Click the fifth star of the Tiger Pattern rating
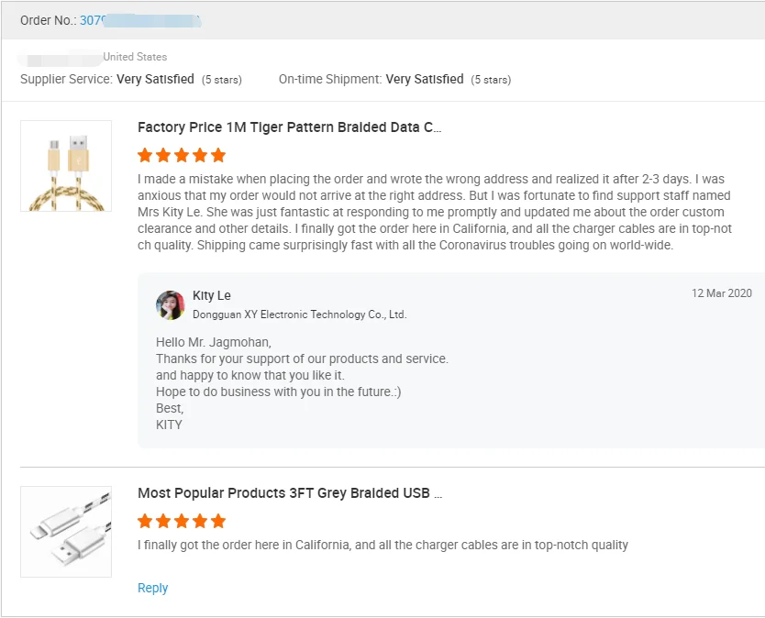765x618 pixels. click(217, 154)
